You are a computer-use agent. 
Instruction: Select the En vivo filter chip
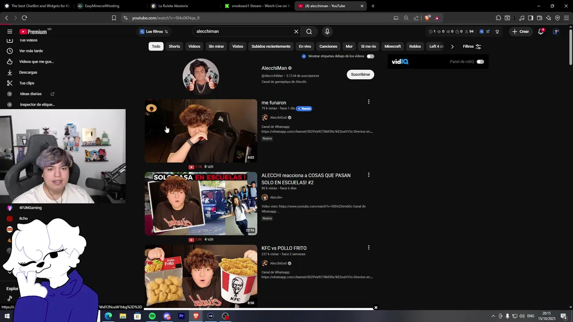pos(305,47)
